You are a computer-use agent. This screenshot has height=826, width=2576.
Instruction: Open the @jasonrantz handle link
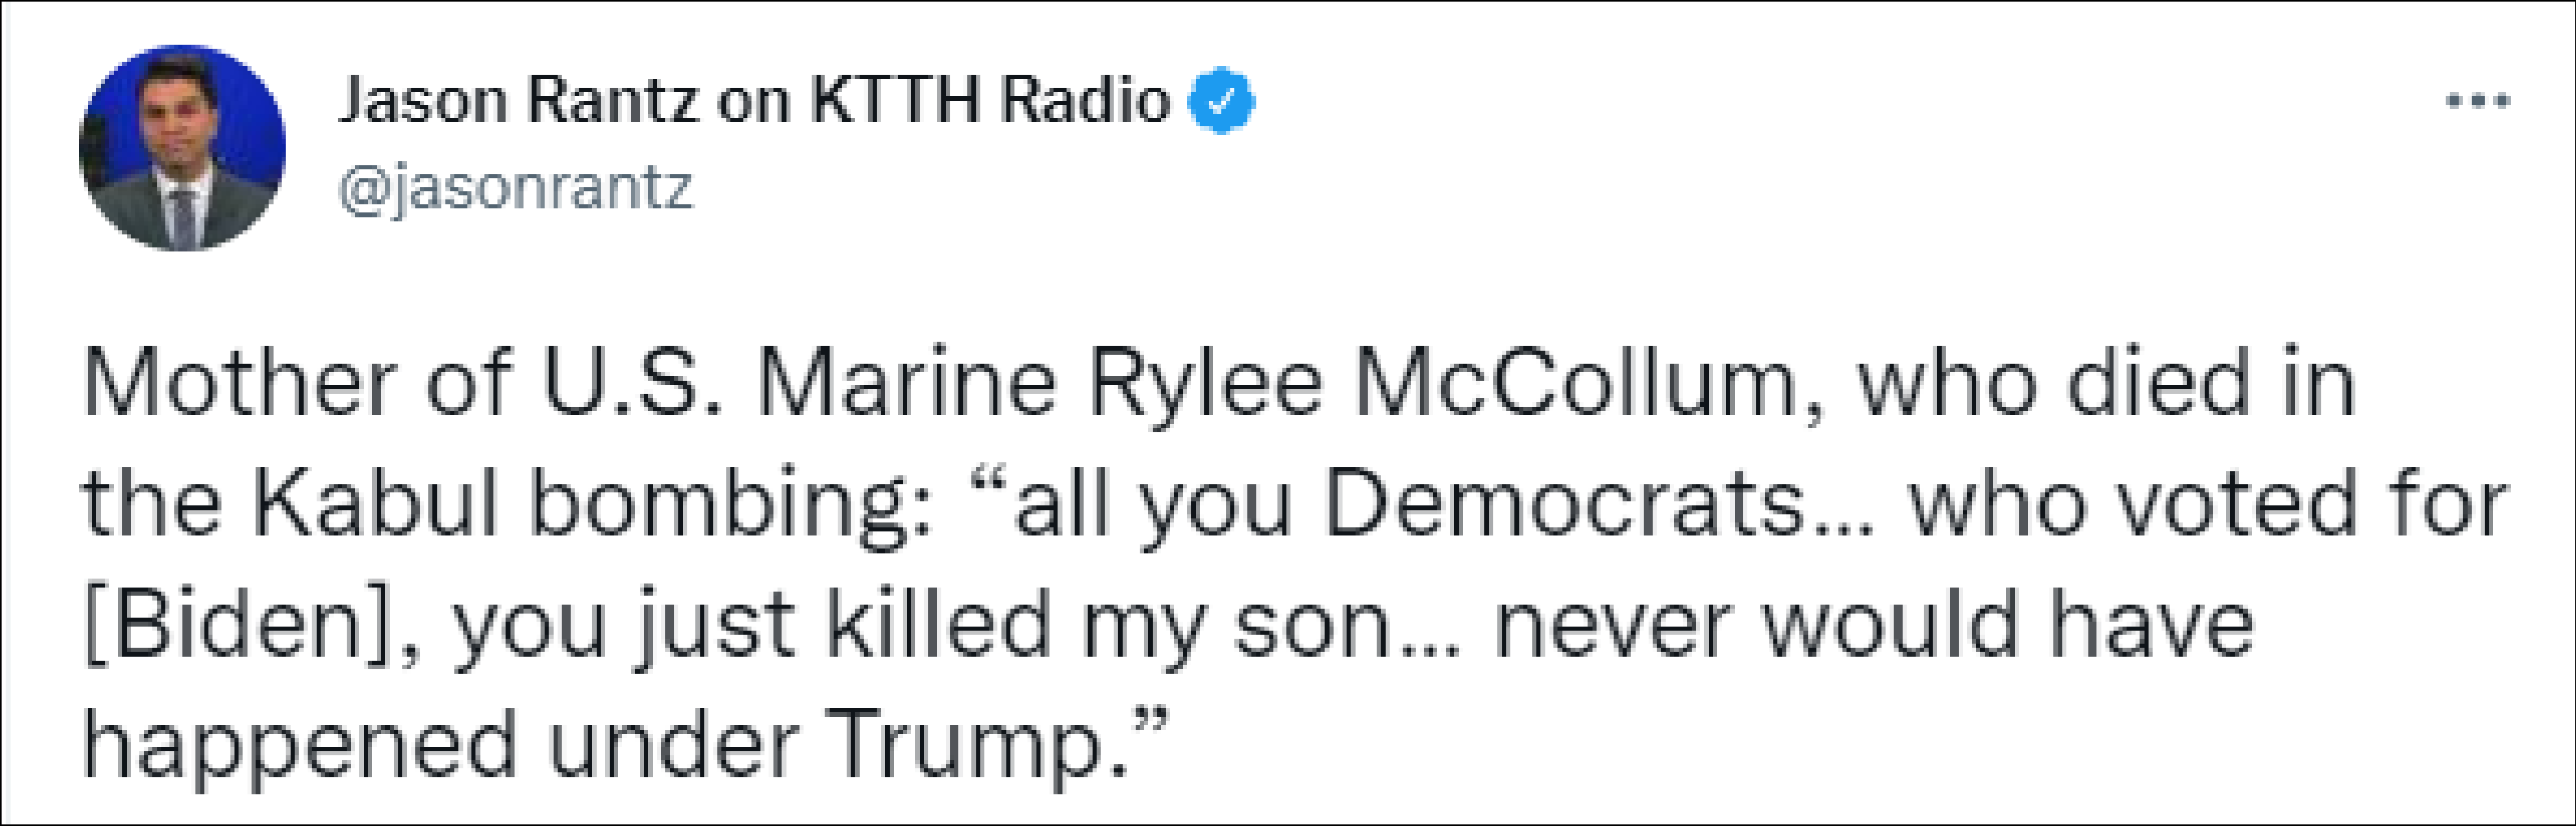516,187
